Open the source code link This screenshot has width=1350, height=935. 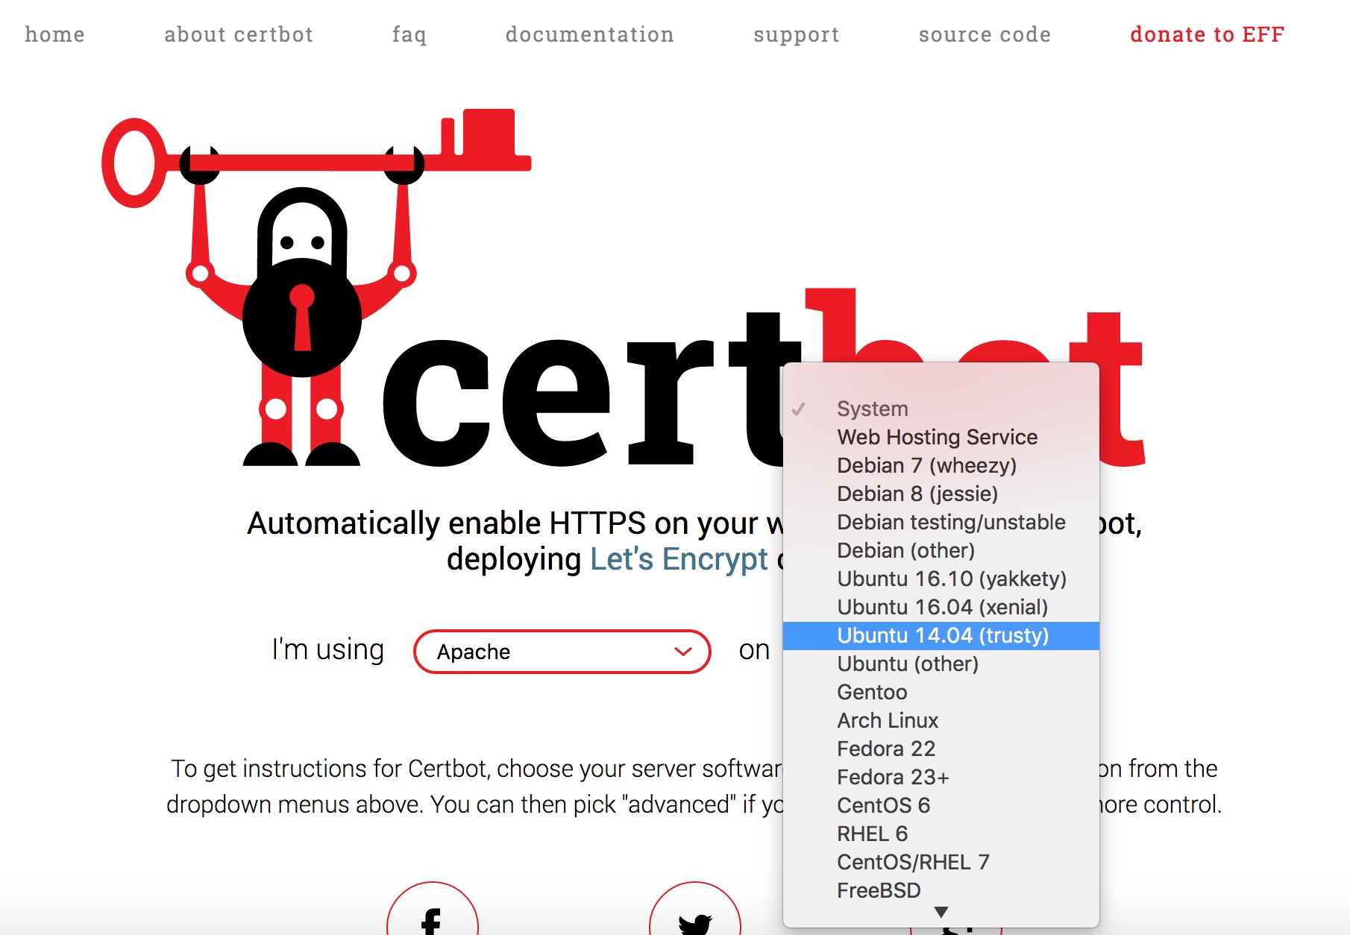click(985, 34)
